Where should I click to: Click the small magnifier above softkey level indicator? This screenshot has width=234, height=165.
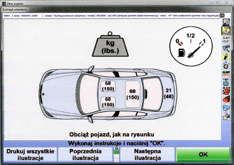[x=116, y=148]
